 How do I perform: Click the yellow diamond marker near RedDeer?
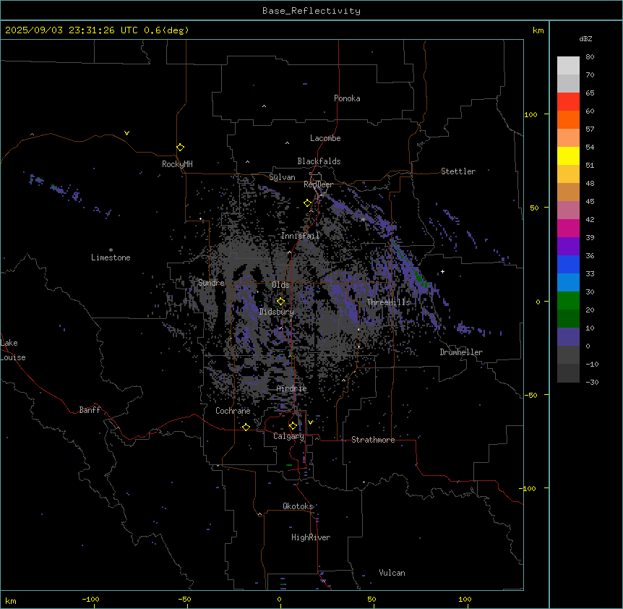(307, 203)
